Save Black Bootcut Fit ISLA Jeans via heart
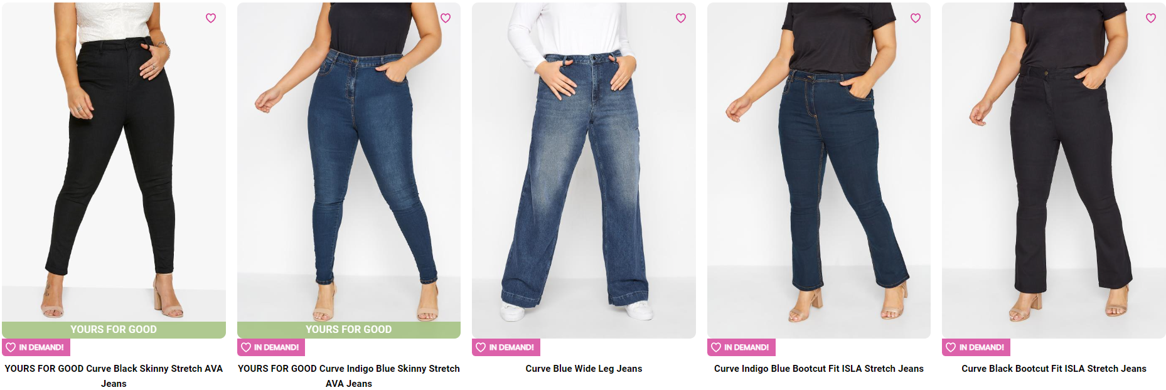1166x390 pixels. tap(1151, 18)
